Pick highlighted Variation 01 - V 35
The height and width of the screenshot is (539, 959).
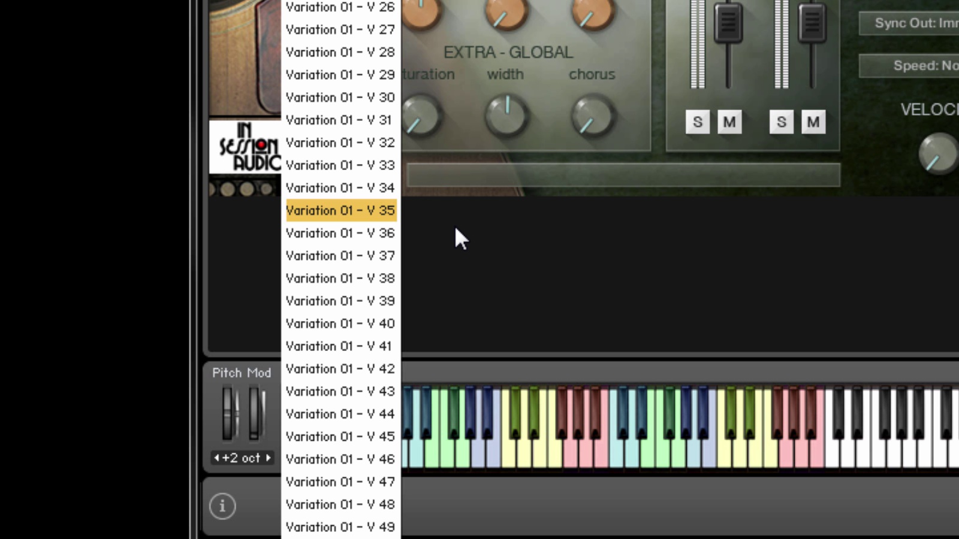pyautogui.click(x=340, y=210)
